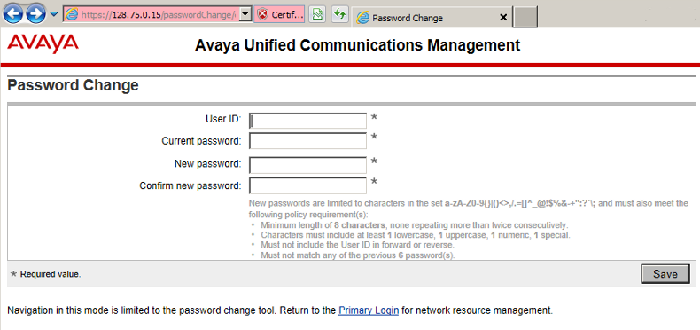The width and height of the screenshot is (700, 330).
Task: Save the password change
Action: (x=665, y=273)
